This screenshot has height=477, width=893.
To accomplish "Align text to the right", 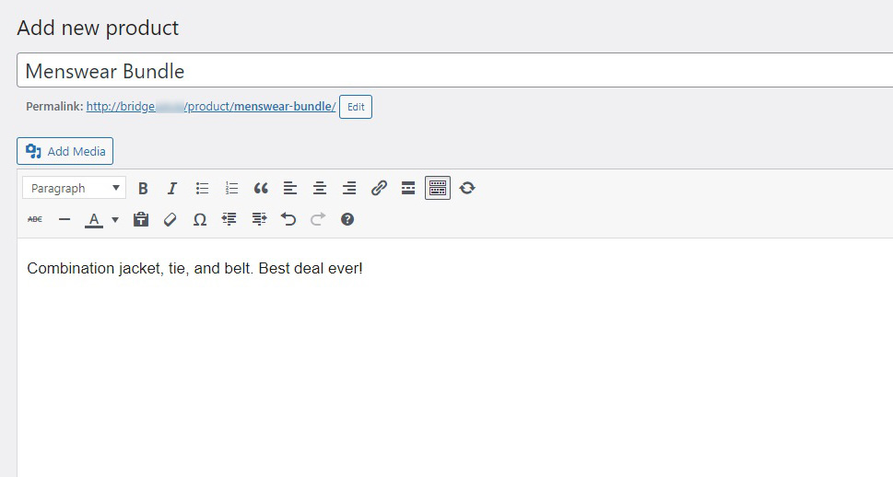I will tap(349, 188).
